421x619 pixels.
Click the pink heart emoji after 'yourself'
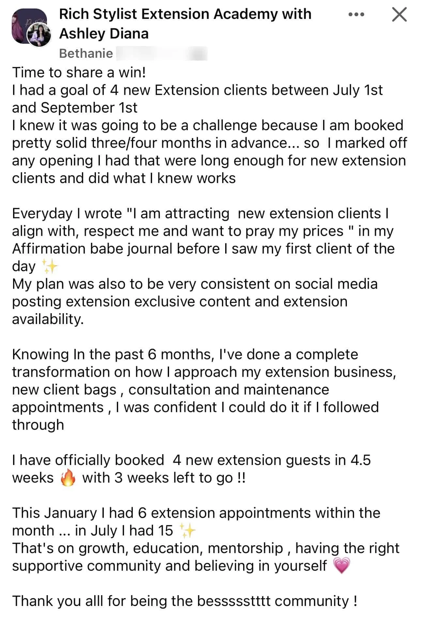point(341,566)
